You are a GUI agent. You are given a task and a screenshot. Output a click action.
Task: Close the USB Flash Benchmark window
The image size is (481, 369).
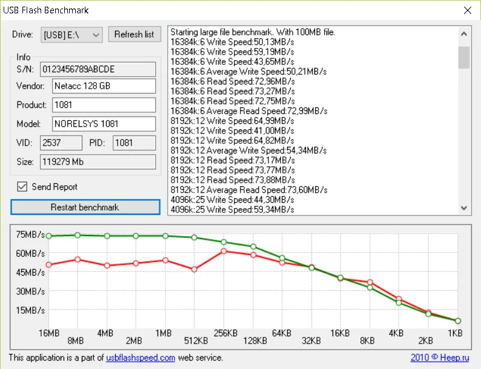tap(466, 10)
